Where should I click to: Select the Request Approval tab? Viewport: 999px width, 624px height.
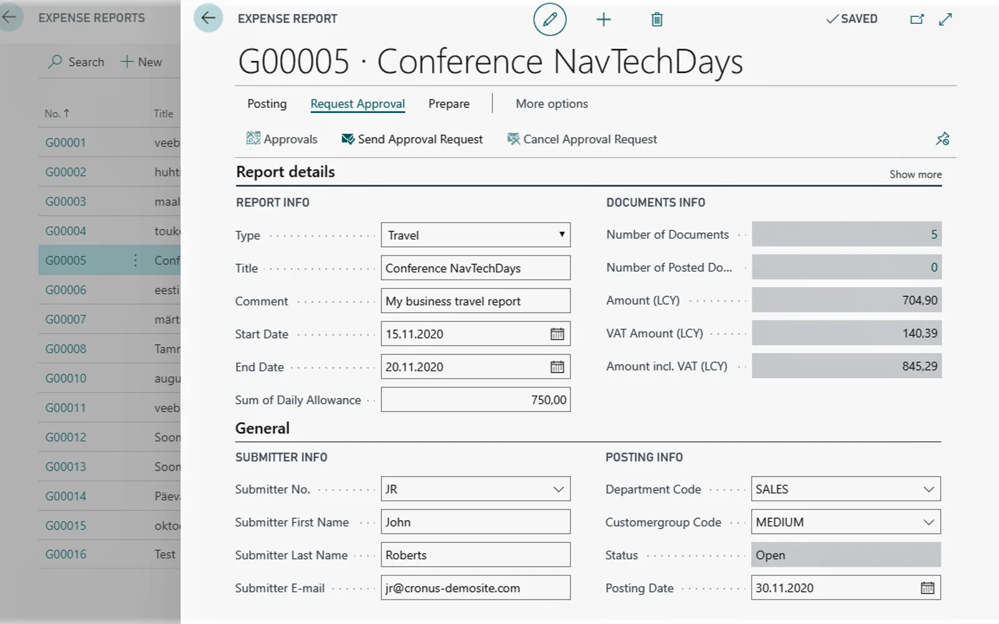(358, 104)
